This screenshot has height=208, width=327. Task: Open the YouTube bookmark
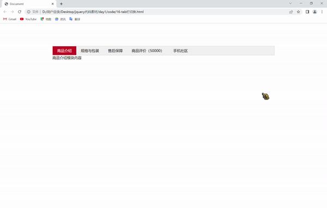28,19
